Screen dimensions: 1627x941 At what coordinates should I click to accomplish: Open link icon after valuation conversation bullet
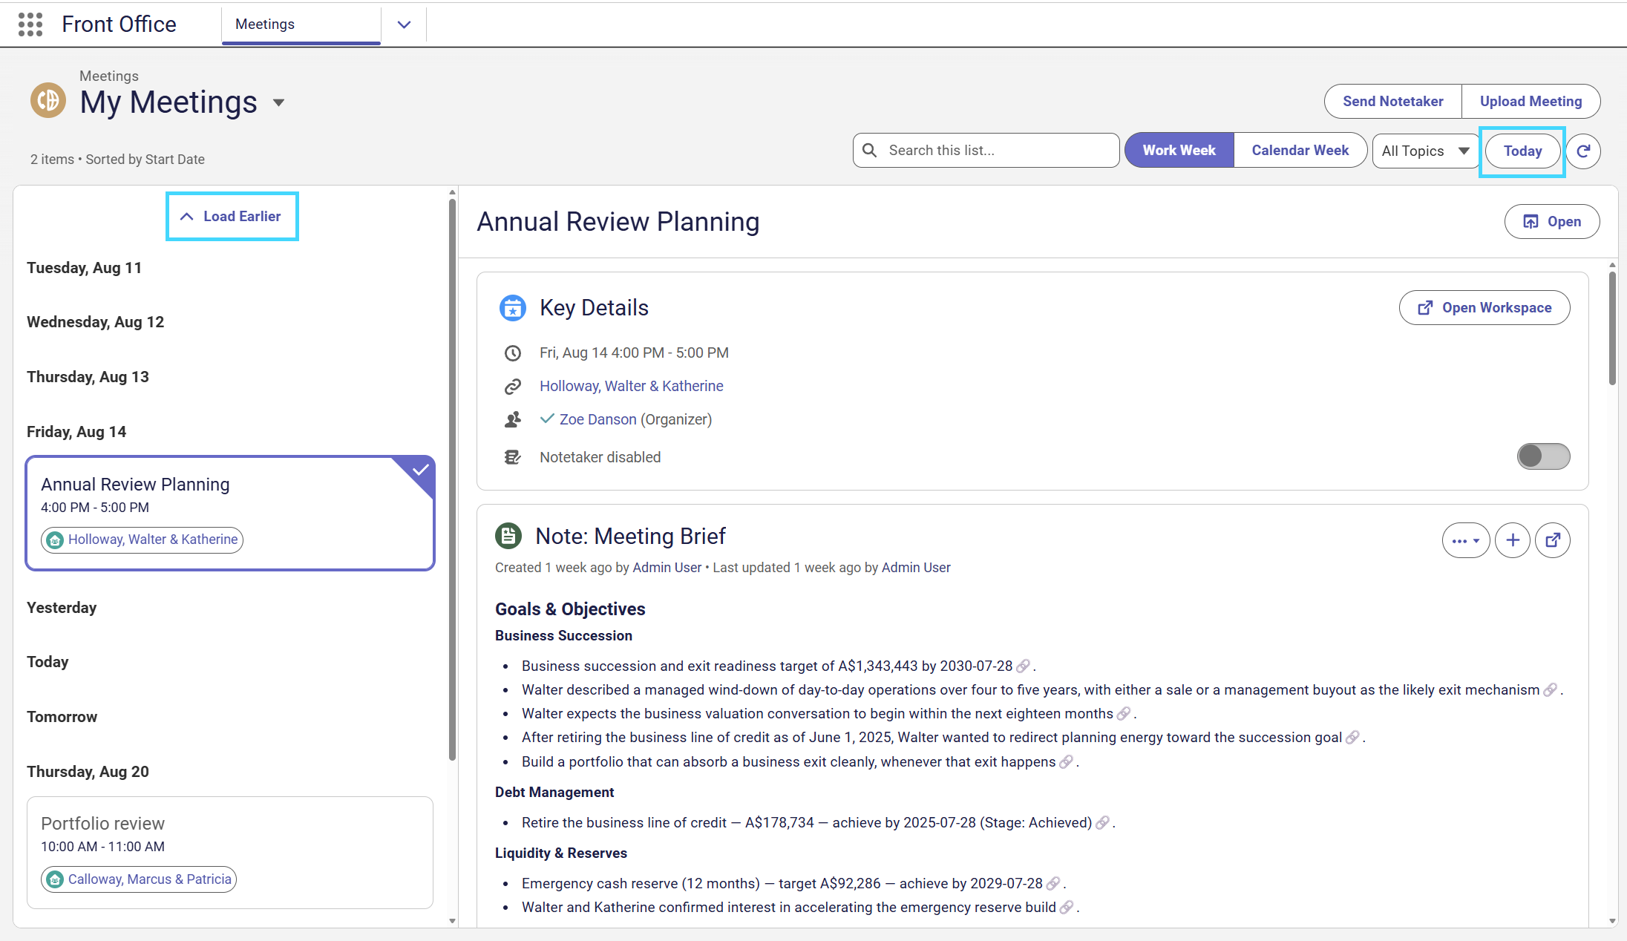1124,713
